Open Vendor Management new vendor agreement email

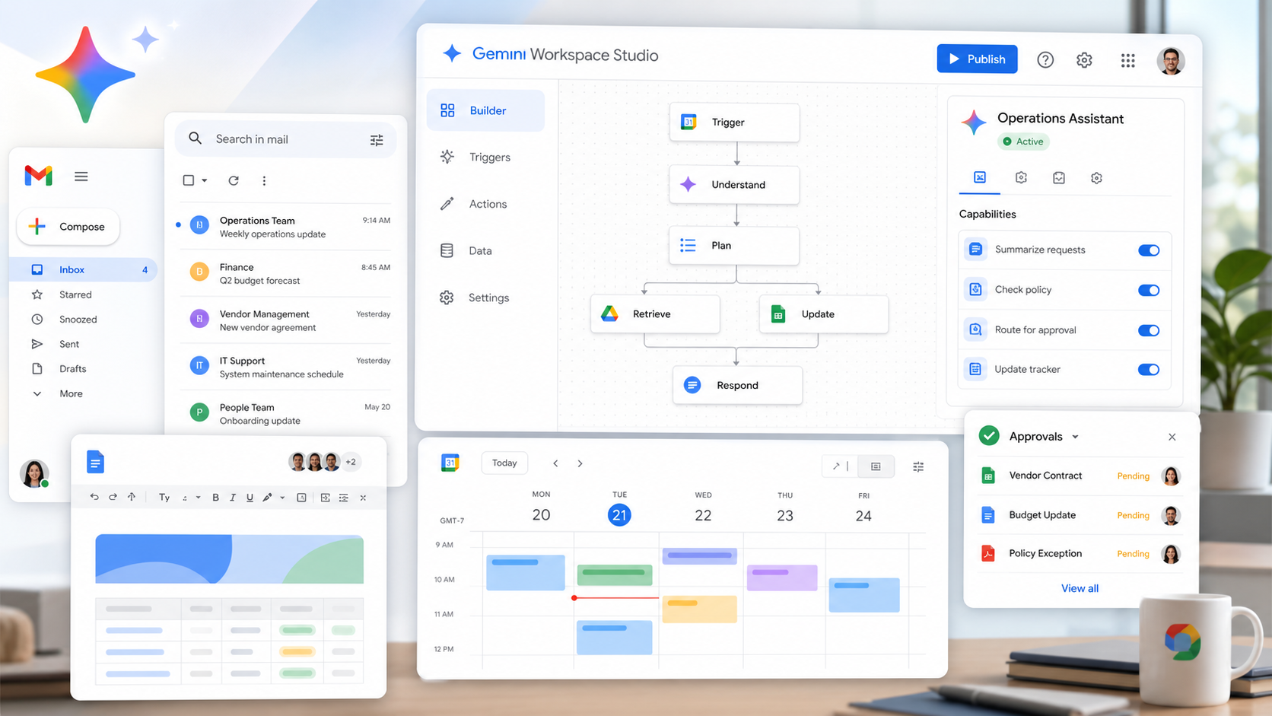pyautogui.click(x=285, y=320)
